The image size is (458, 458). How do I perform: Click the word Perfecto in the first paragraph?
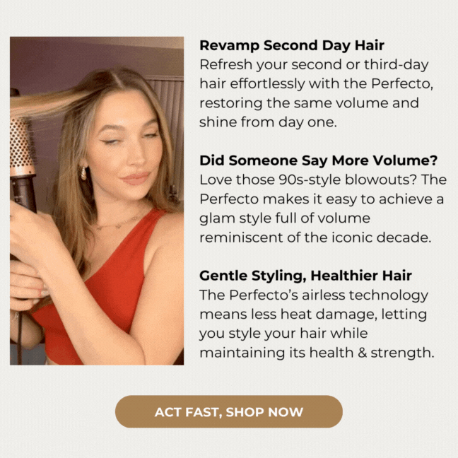(401, 84)
